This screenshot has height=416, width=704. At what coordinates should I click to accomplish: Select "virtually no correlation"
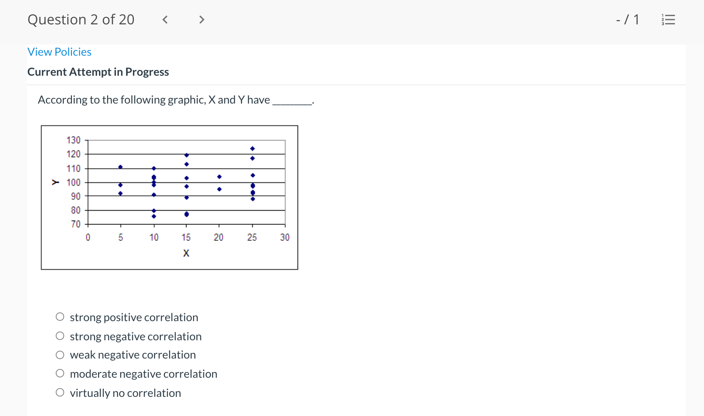tap(60, 392)
